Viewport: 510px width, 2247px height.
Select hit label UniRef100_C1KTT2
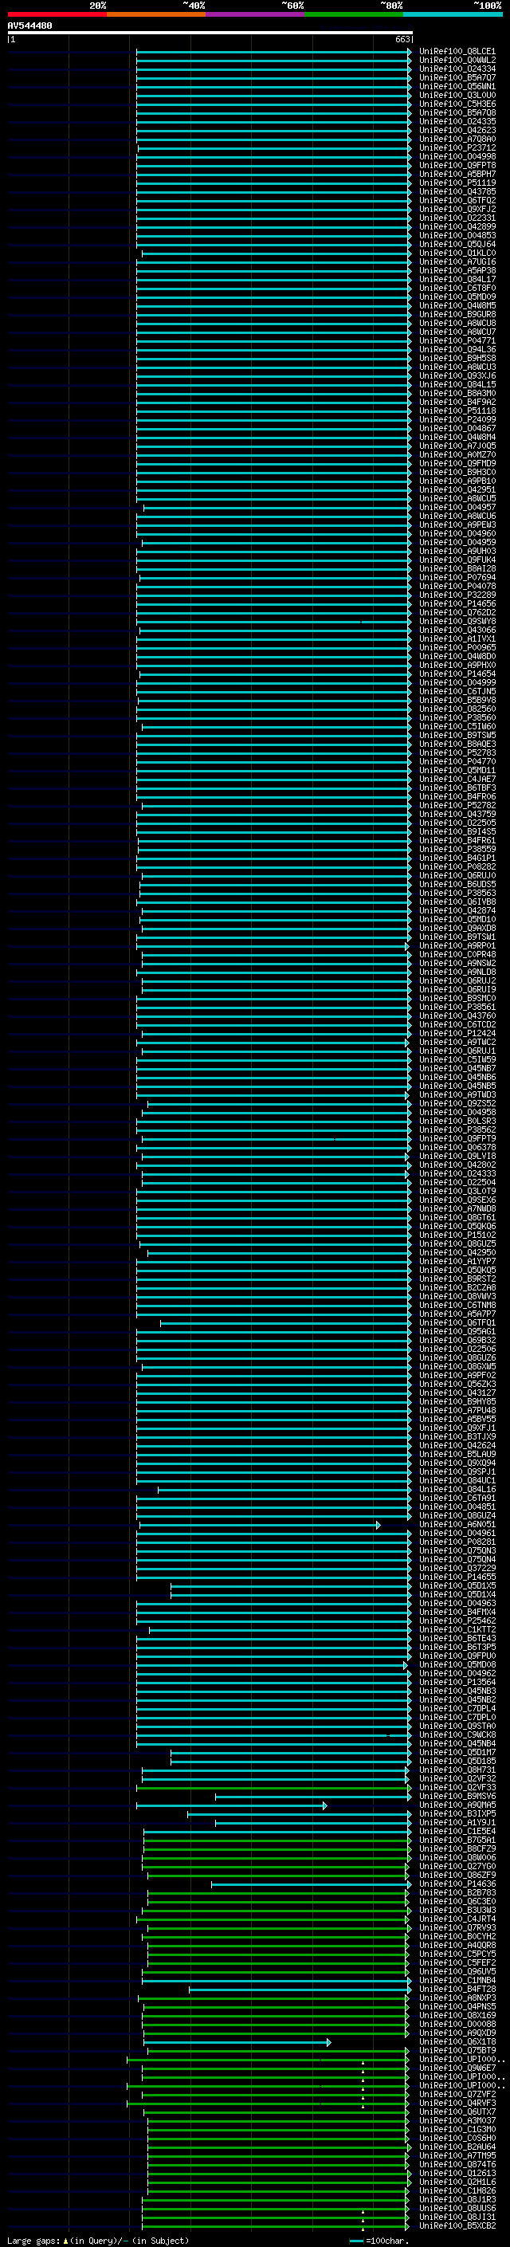click(x=457, y=1629)
